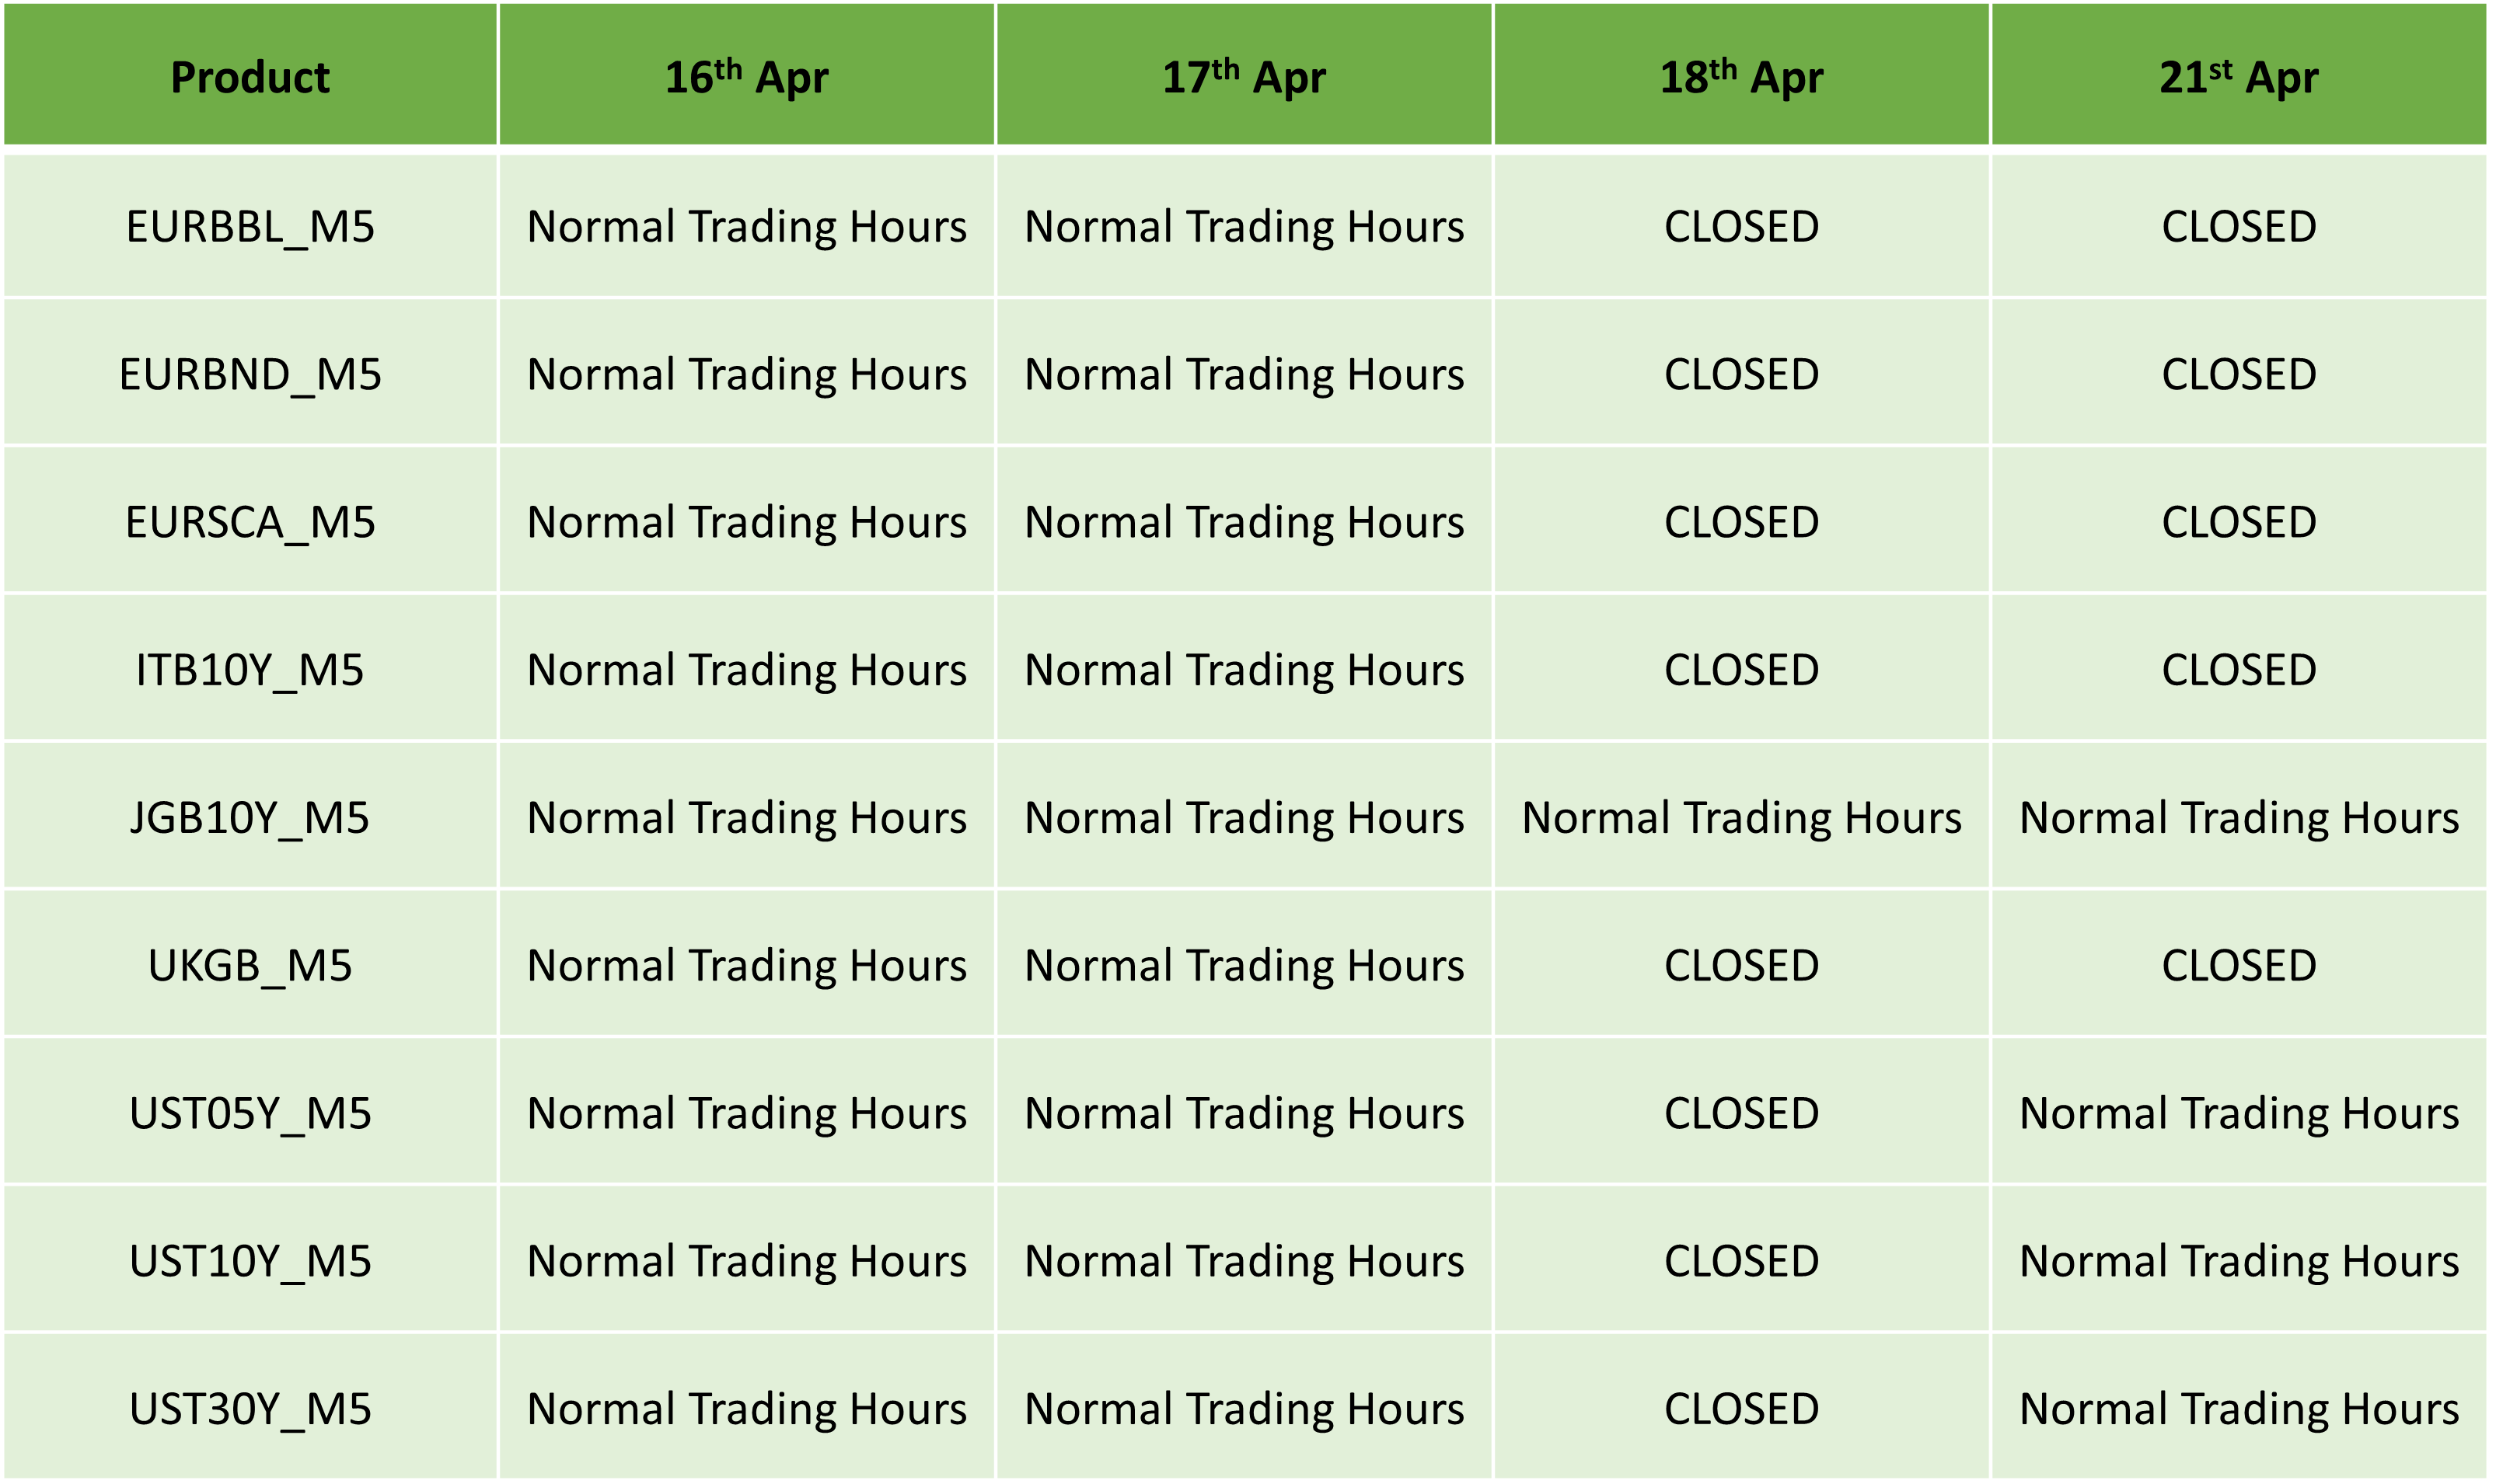
Task: Select the UKGB_M5 product cell
Action: (250, 964)
